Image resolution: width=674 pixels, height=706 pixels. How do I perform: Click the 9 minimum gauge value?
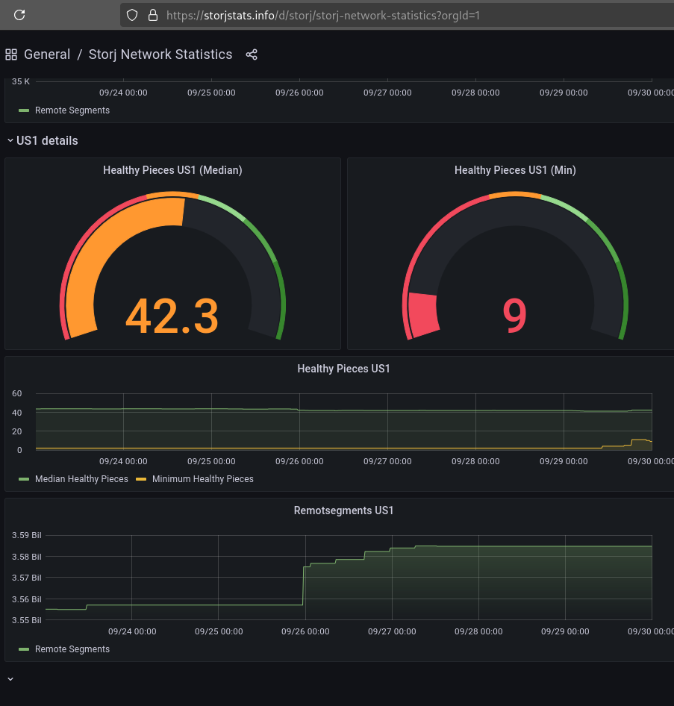pyautogui.click(x=514, y=316)
